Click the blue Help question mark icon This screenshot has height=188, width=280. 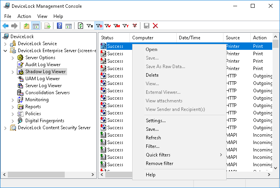pos(60,26)
